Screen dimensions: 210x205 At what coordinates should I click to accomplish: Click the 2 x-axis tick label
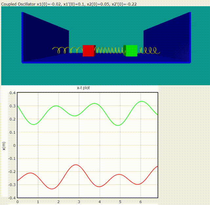point(58,202)
